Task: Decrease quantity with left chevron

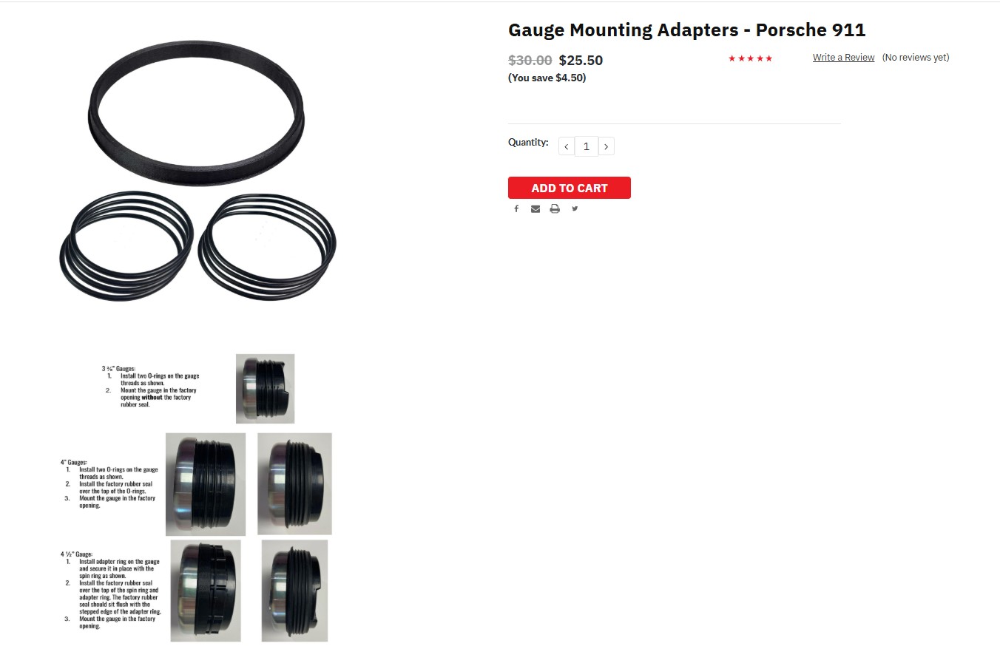Action: 567,146
